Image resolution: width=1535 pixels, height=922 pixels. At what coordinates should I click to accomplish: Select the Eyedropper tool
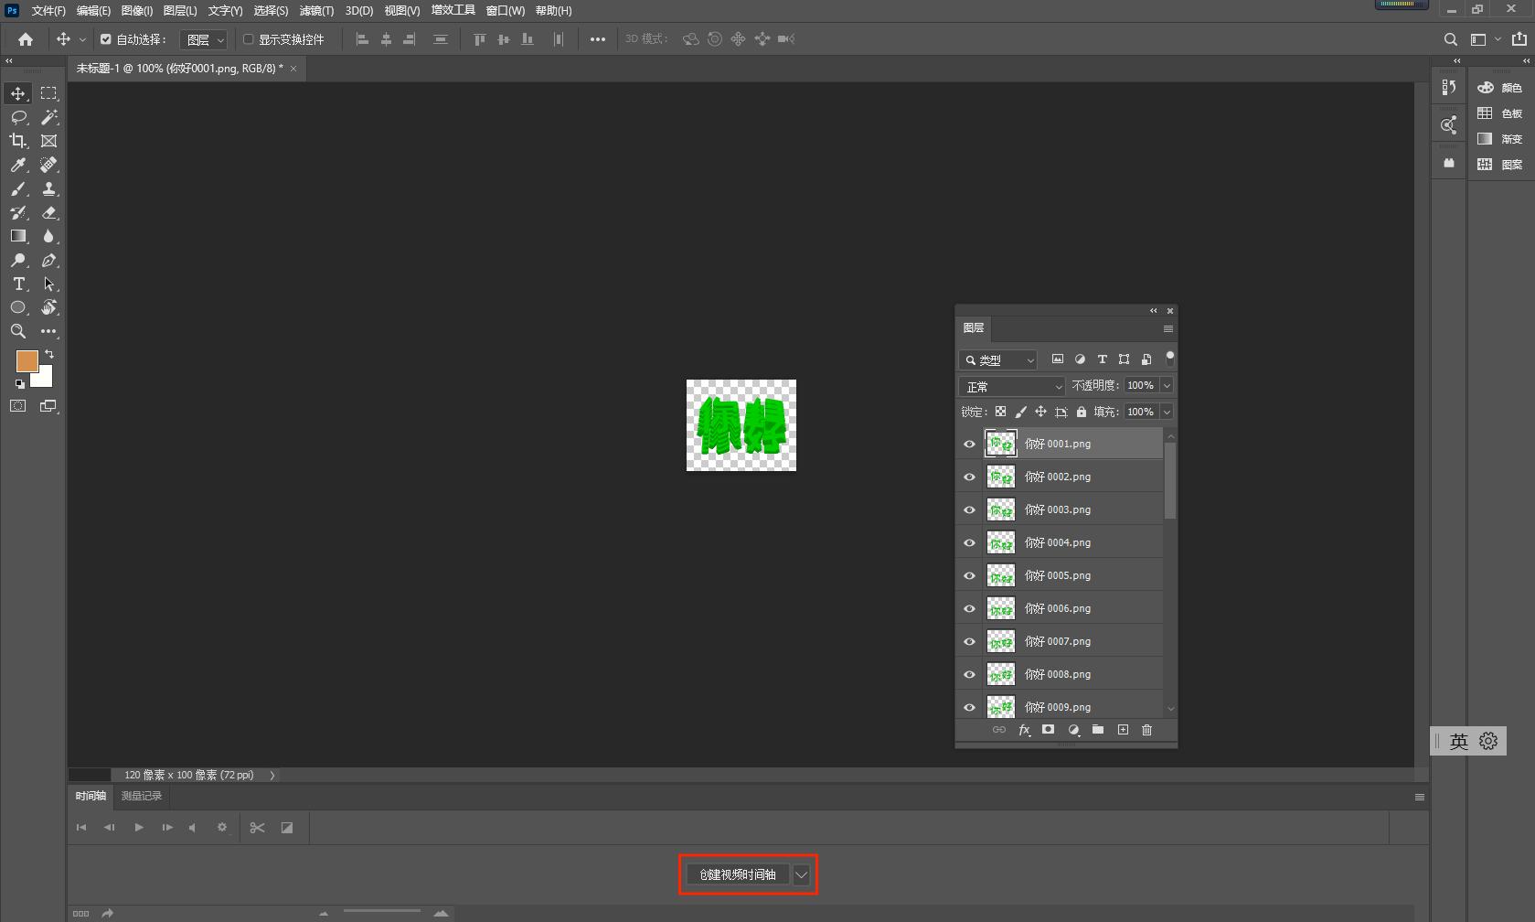[18, 165]
